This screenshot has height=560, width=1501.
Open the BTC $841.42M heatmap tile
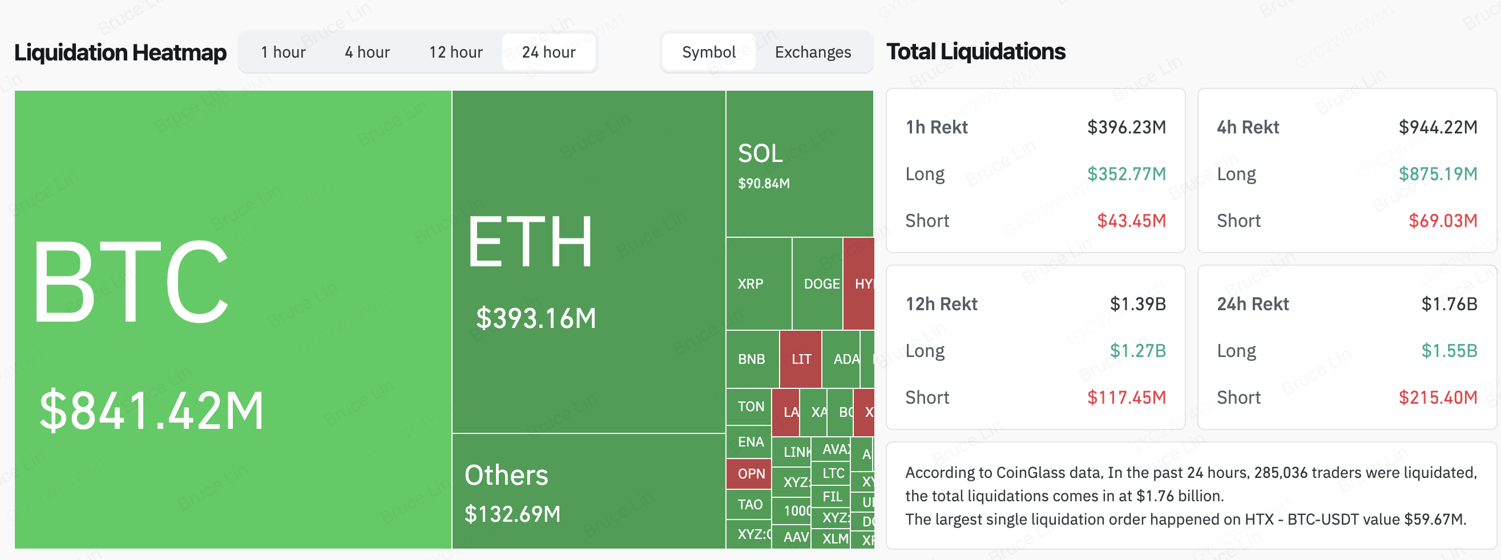(x=233, y=319)
